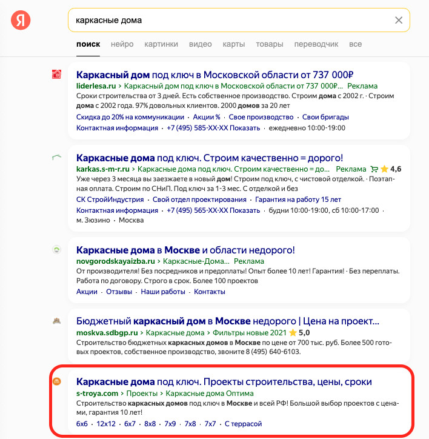Viewport: 429px width, 439px height.
Task: Open 'Каркасный дом под ключ в Московской области' result
Action: (215, 75)
